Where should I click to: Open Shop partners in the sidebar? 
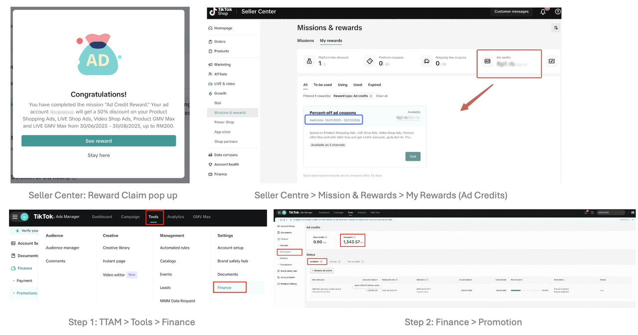pos(226,141)
